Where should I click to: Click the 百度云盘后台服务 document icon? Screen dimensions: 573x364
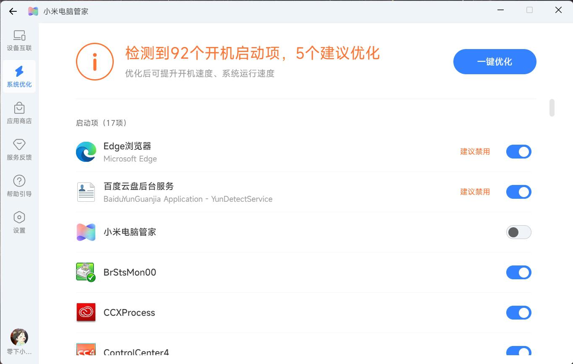(x=86, y=192)
